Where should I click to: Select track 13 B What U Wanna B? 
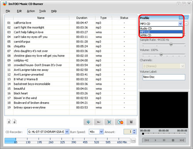click(71, 79)
